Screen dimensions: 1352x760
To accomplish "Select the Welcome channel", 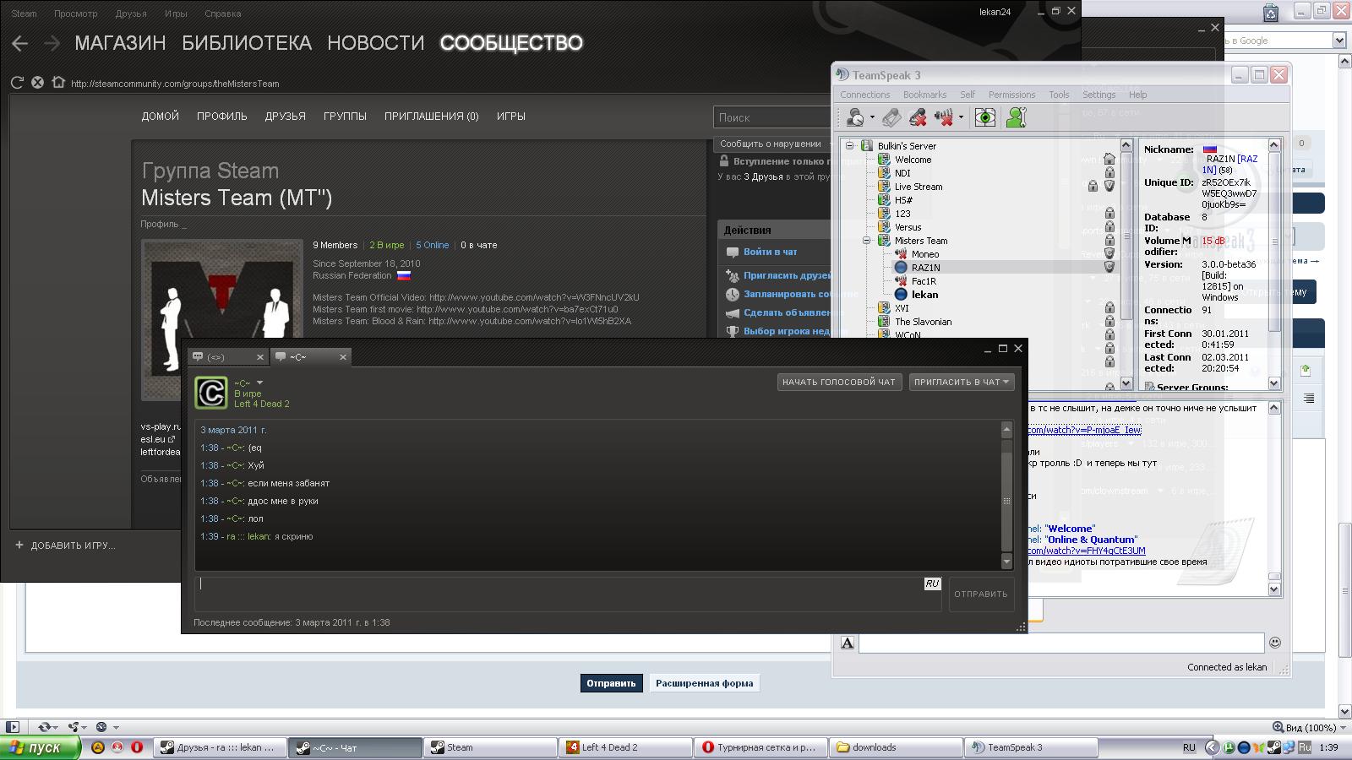I will click(x=913, y=160).
